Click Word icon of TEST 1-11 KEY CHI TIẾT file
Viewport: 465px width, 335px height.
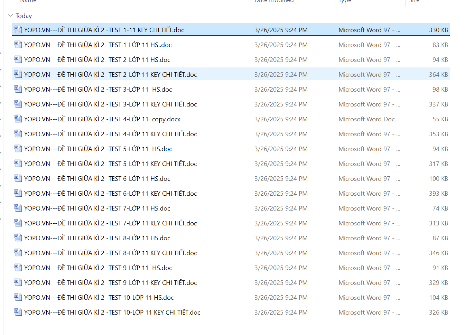point(18,30)
